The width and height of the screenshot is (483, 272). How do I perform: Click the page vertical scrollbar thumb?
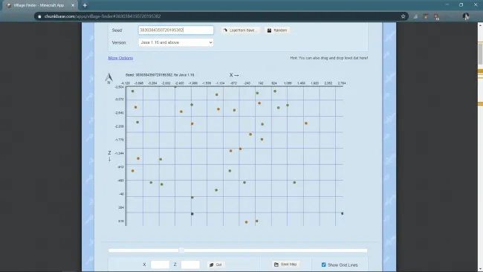(480, 54)
